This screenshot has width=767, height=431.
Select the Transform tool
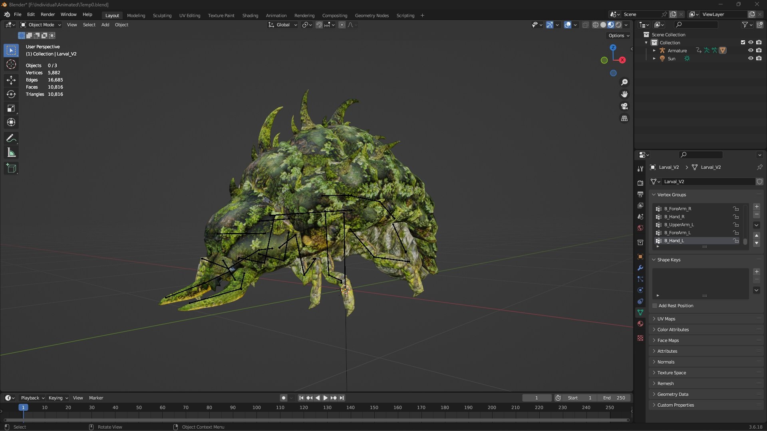(x=11, y=122)
